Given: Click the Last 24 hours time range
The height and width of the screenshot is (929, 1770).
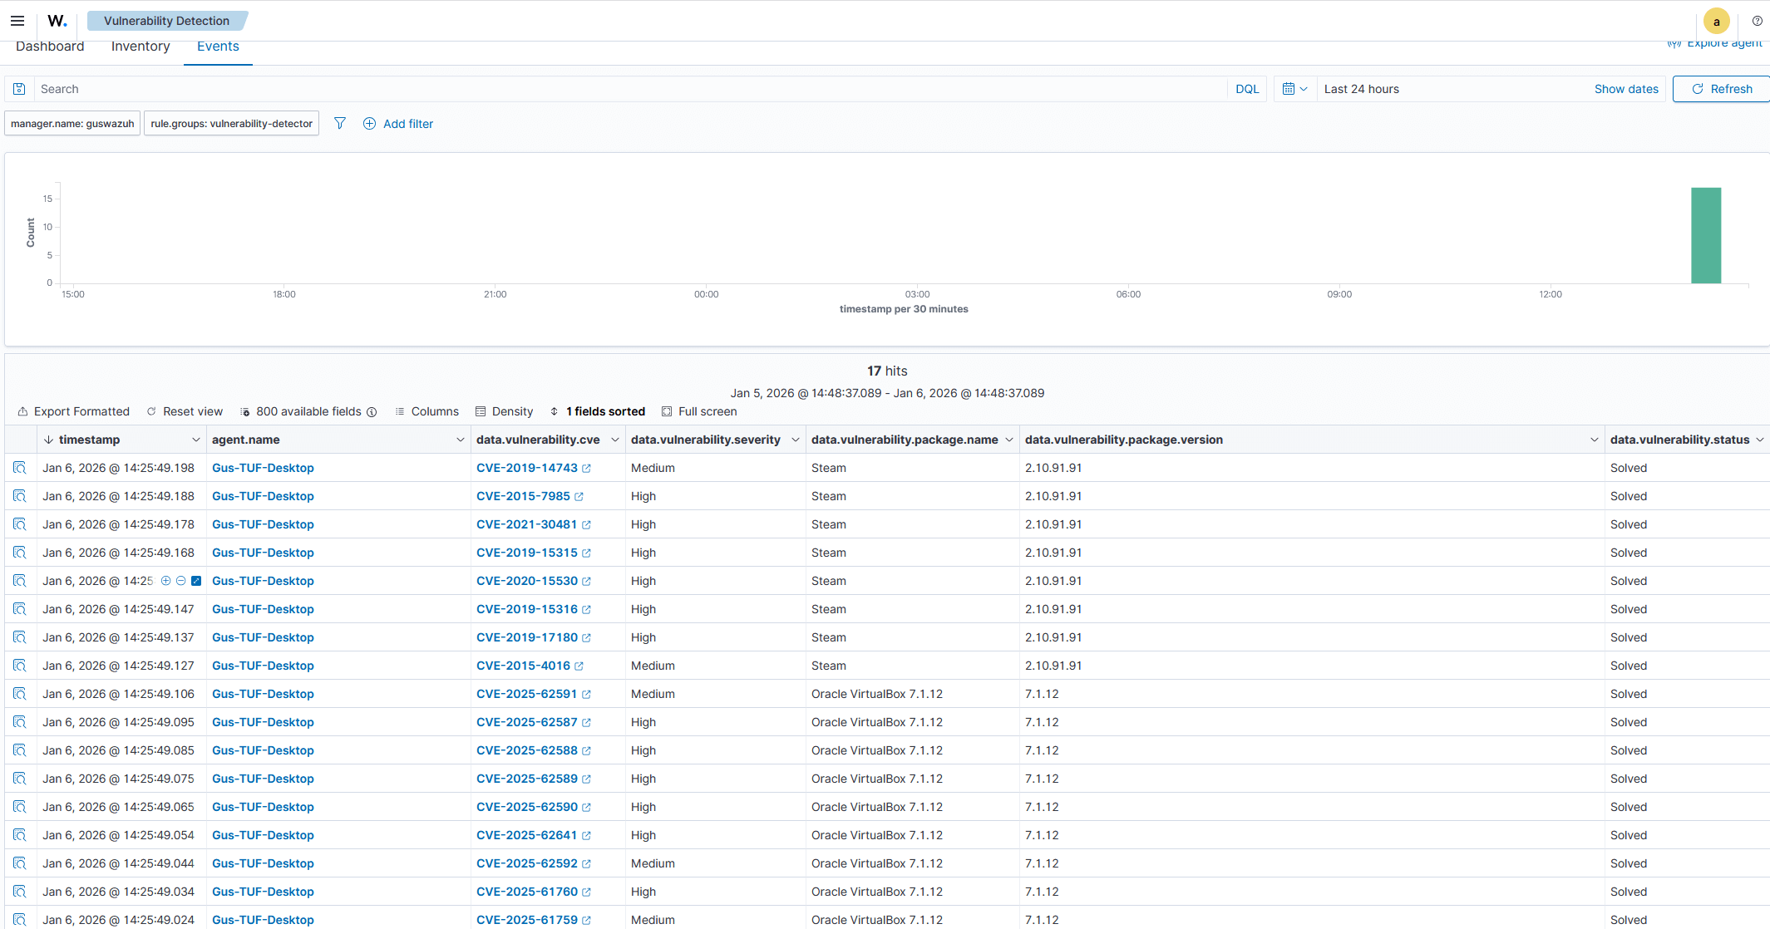Looking at the screenshot, I should point(1361,89).
